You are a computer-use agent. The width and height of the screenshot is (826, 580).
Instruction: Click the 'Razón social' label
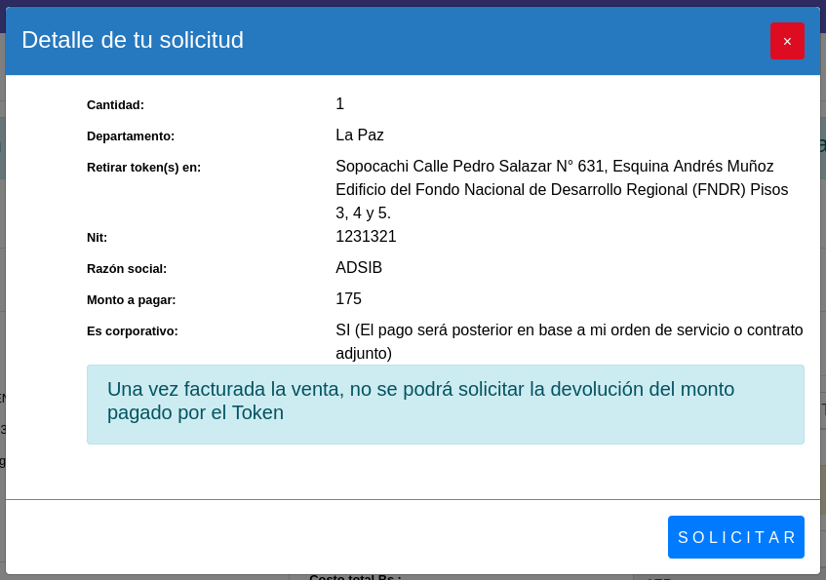(127, 268)
